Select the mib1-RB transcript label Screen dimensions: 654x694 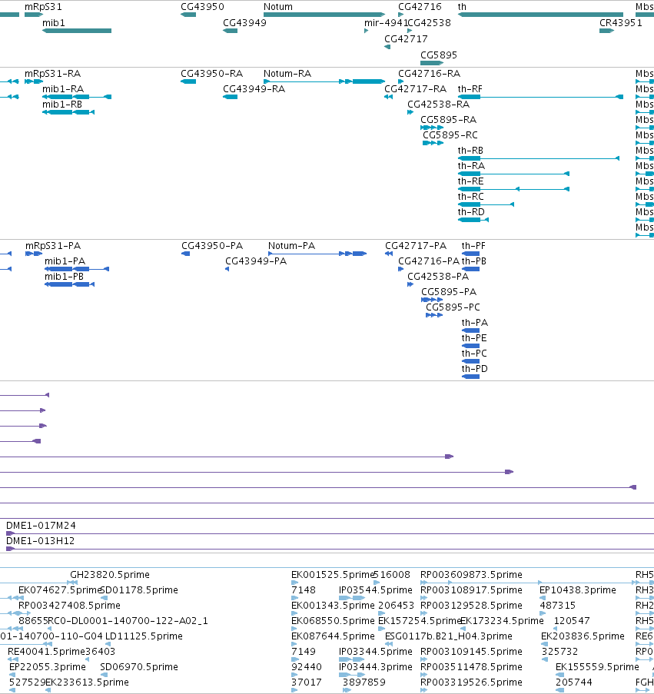click(x=62, y=105)
